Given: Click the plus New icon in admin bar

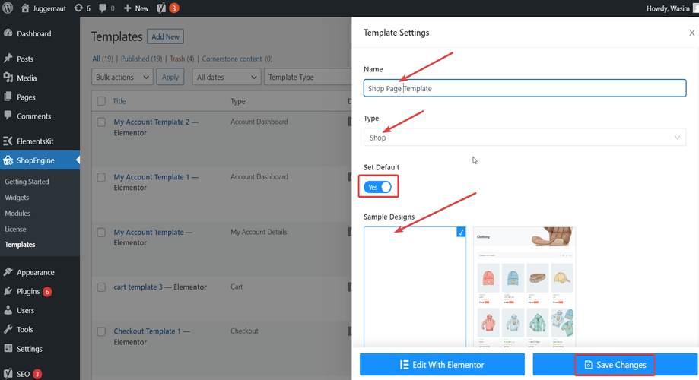Looking at the screenshot, I should click(128, 8).
